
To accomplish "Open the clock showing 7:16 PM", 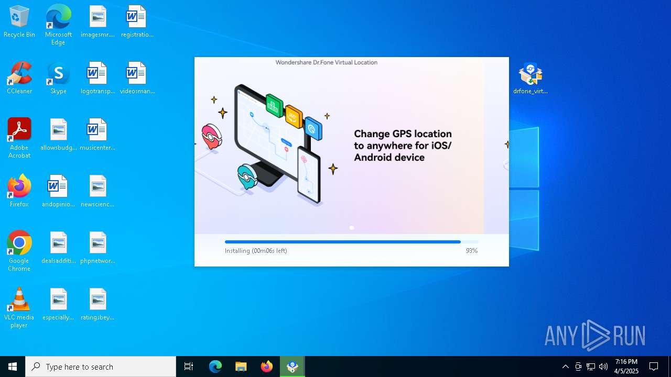I will pyautogui.click(x=626, y=367).
